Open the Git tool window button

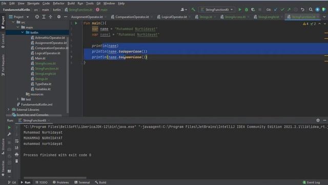pos(12,182)
